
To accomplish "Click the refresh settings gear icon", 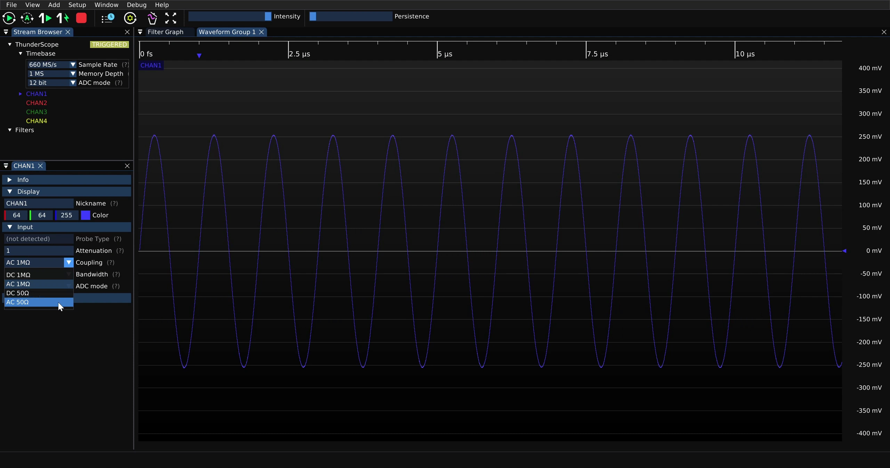I will pos(130,18).
